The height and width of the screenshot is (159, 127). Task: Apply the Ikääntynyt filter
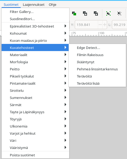[97, 62]
